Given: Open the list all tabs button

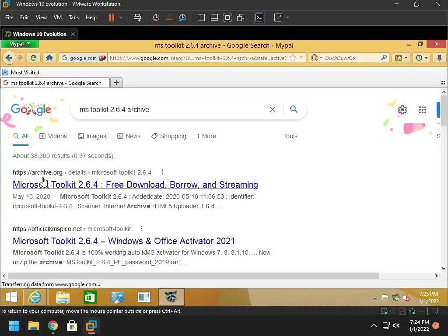Looking at the screenshot, I should coord(443,83).
